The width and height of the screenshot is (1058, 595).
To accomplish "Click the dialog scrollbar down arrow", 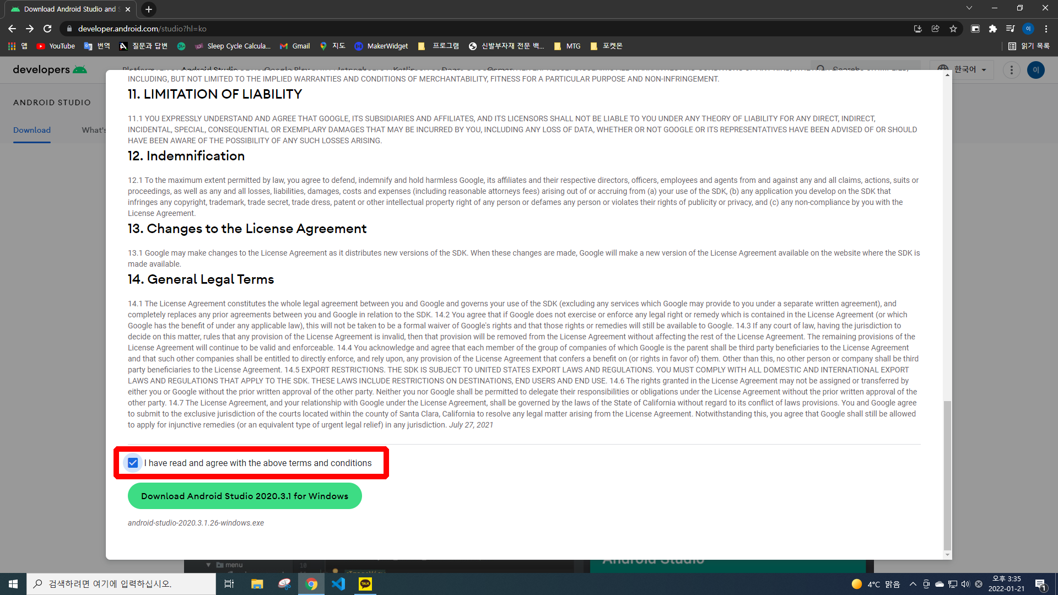I will click(947, 555).
